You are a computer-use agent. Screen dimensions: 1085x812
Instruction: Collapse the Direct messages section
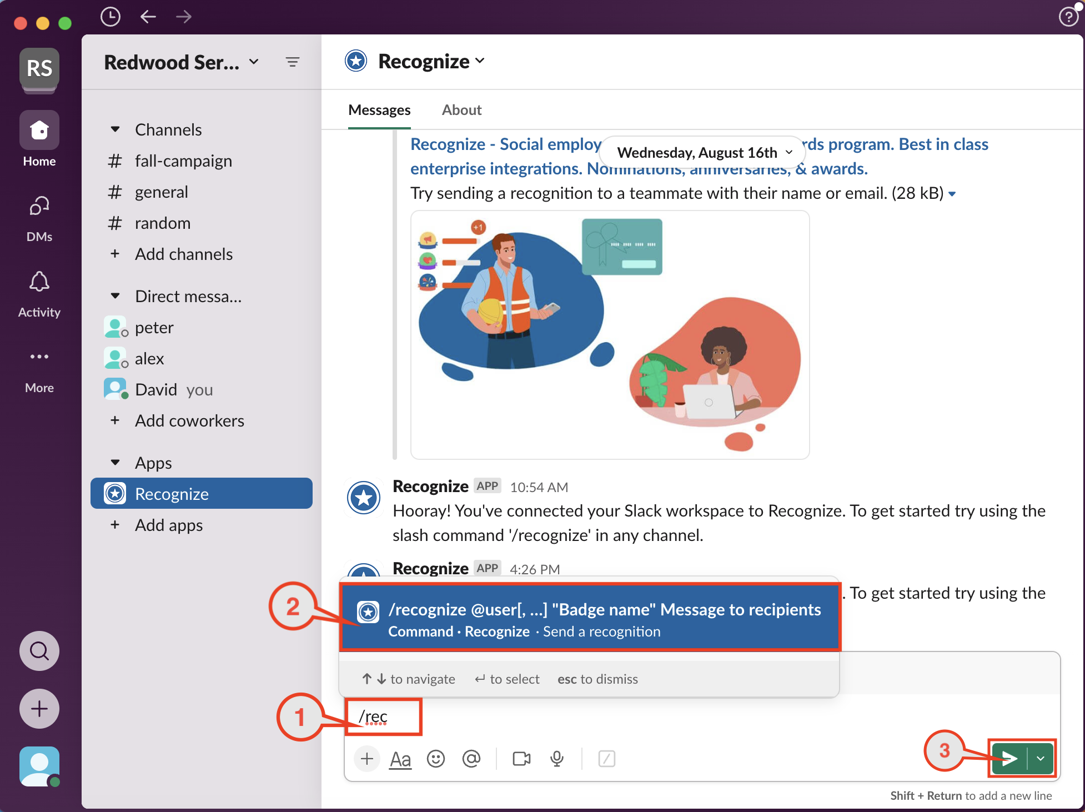(x=115, y=296)
